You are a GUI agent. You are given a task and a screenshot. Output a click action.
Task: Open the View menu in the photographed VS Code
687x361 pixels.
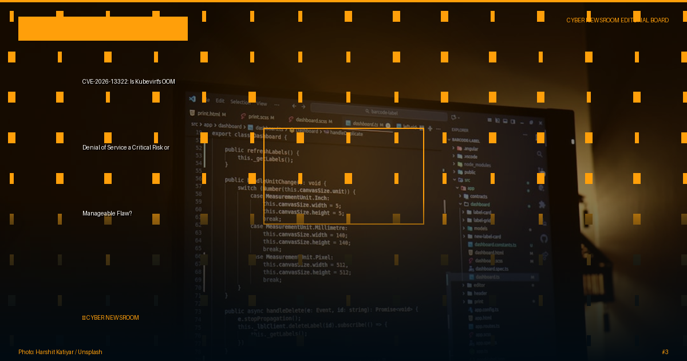click(262, 104)
